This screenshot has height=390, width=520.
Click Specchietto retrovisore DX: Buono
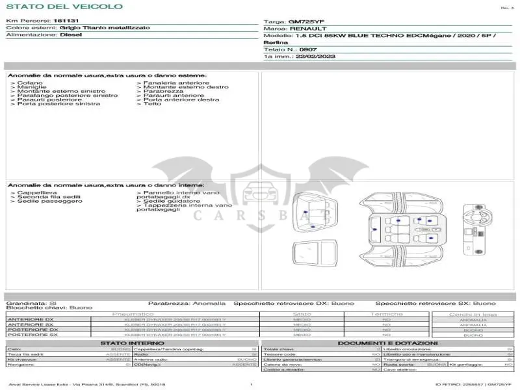[x=294, y=303]
